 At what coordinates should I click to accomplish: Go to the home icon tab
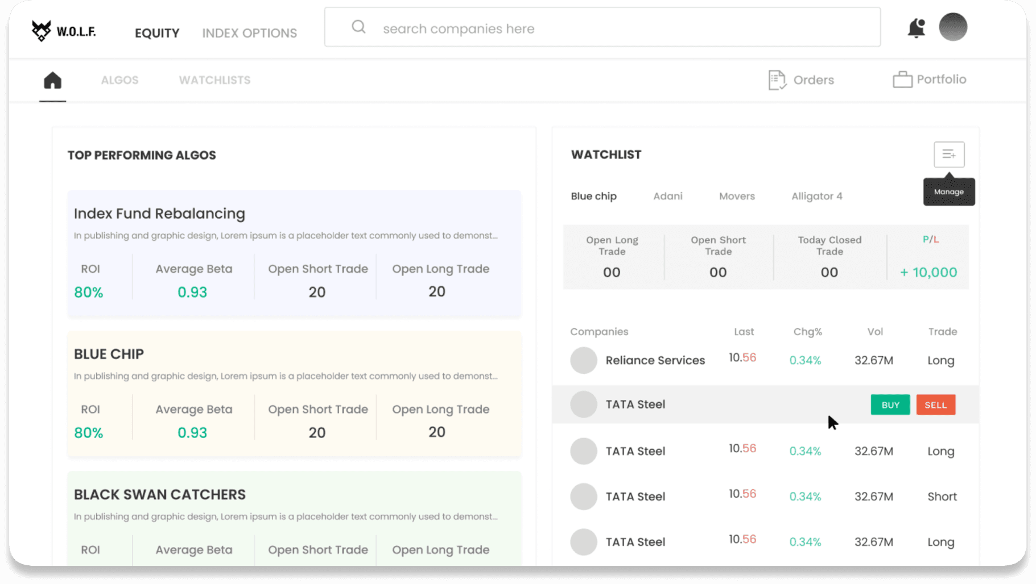(x=52, y=80)
